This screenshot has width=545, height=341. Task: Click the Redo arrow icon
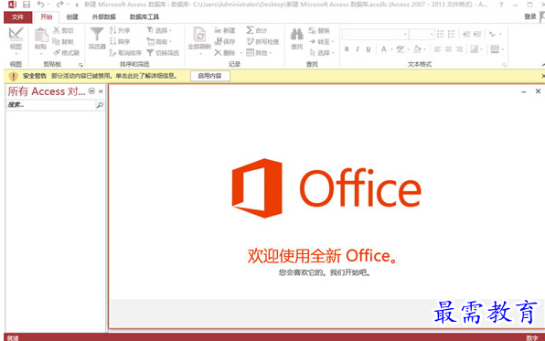pos(59,5)
